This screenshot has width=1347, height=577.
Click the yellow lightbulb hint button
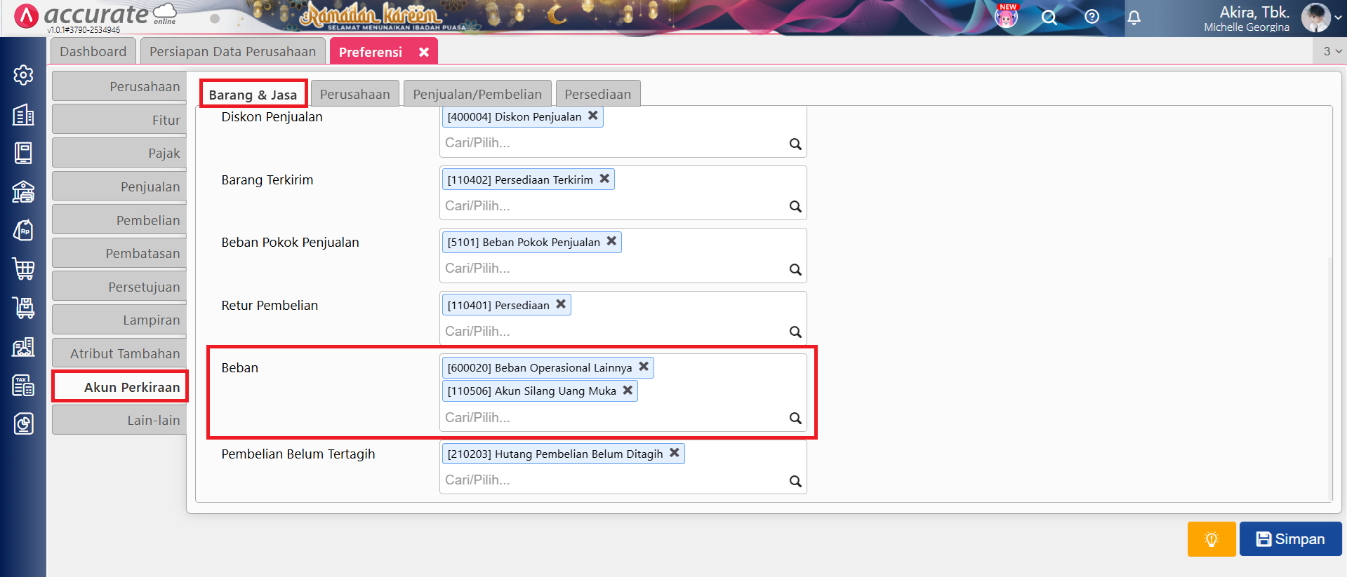pos(1211,538)
